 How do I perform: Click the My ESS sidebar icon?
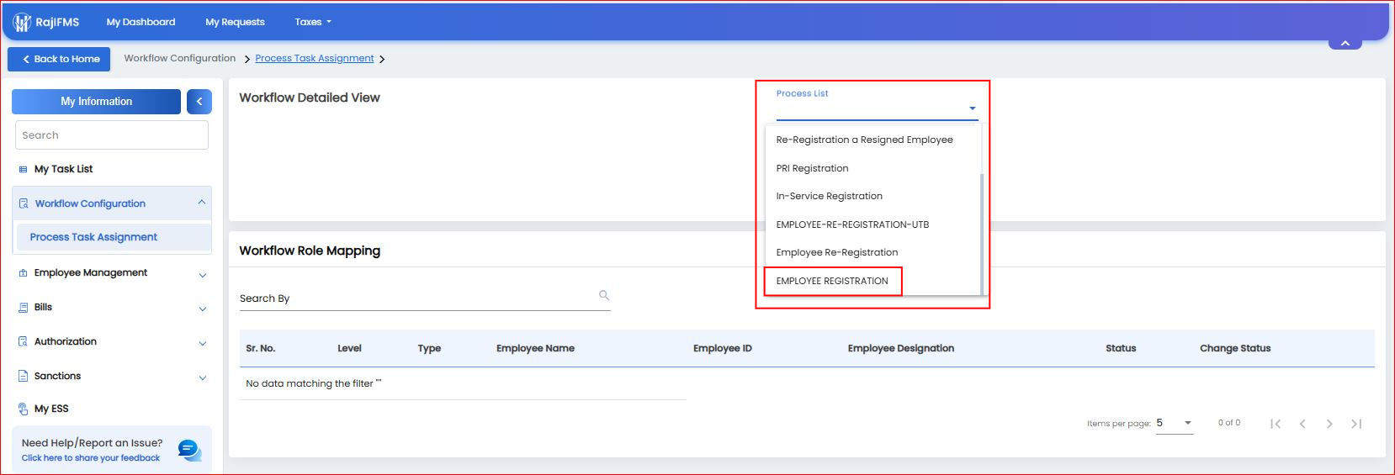(x=23, y=409)
